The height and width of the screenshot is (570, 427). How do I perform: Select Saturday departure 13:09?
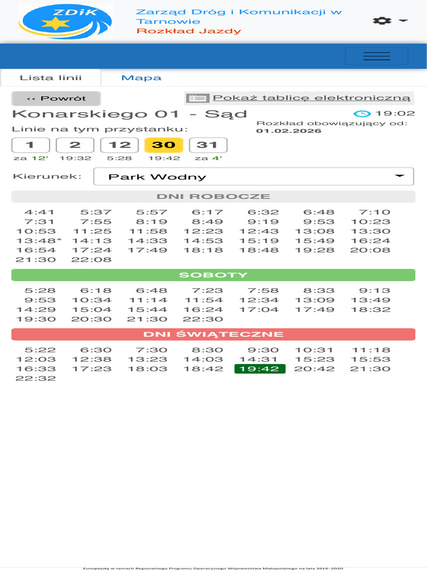[315, 300]
